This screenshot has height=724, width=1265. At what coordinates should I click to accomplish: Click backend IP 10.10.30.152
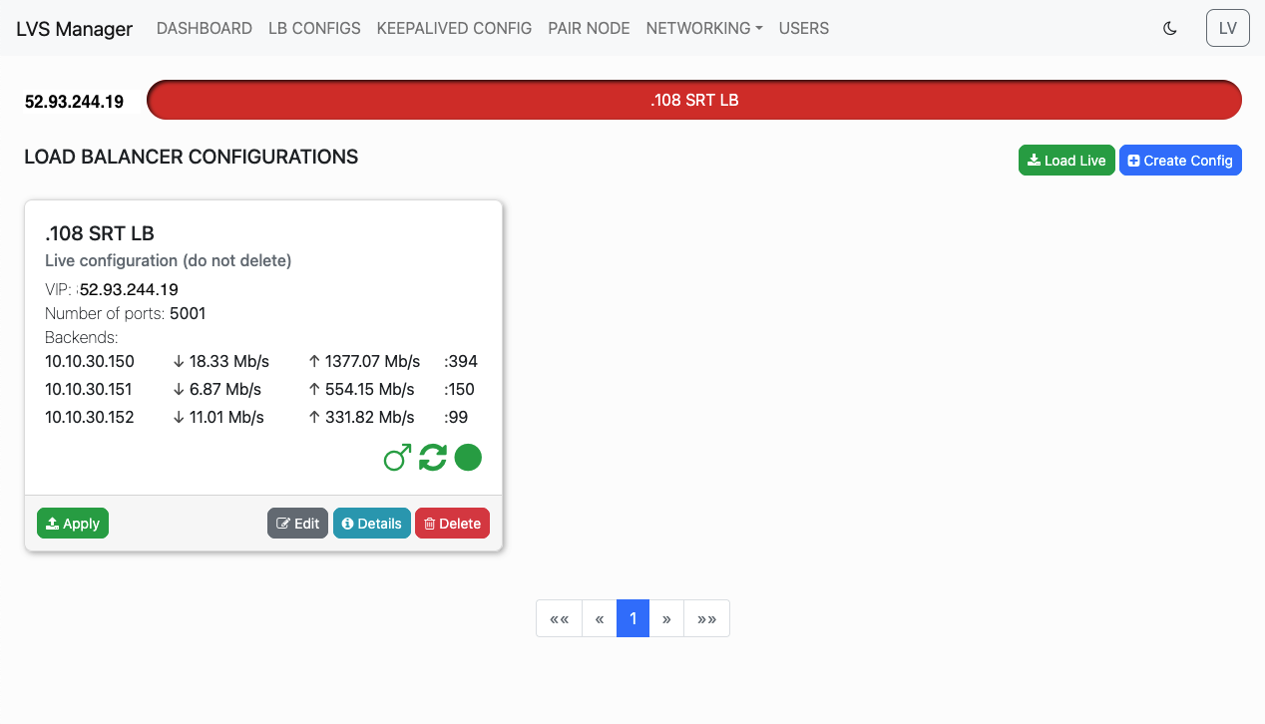(x=90, y=417)
